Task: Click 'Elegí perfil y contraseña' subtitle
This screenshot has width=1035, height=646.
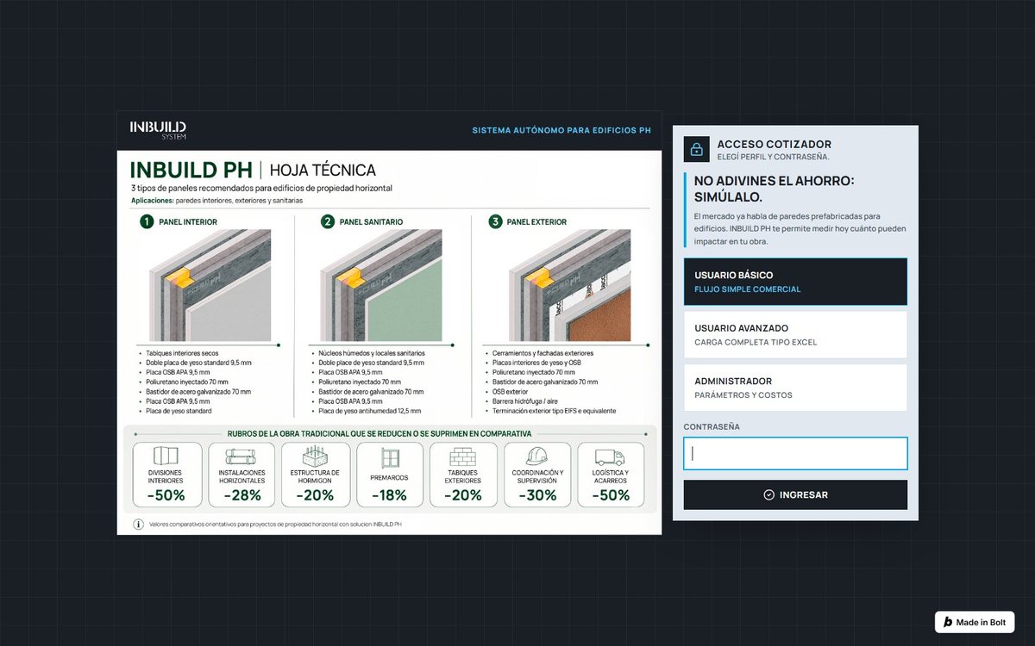Action: click(x=773, y=157)
